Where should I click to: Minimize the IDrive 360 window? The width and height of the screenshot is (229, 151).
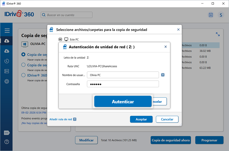pos(202,4)
